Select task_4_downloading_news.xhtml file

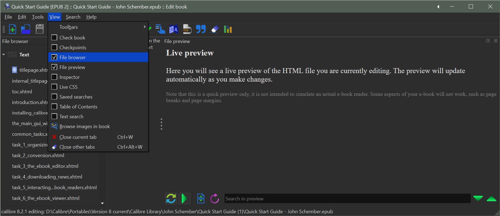47,177
